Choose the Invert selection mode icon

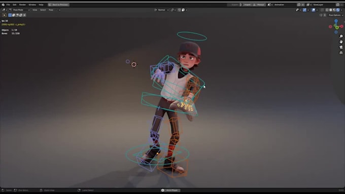(x=21, y=15)
